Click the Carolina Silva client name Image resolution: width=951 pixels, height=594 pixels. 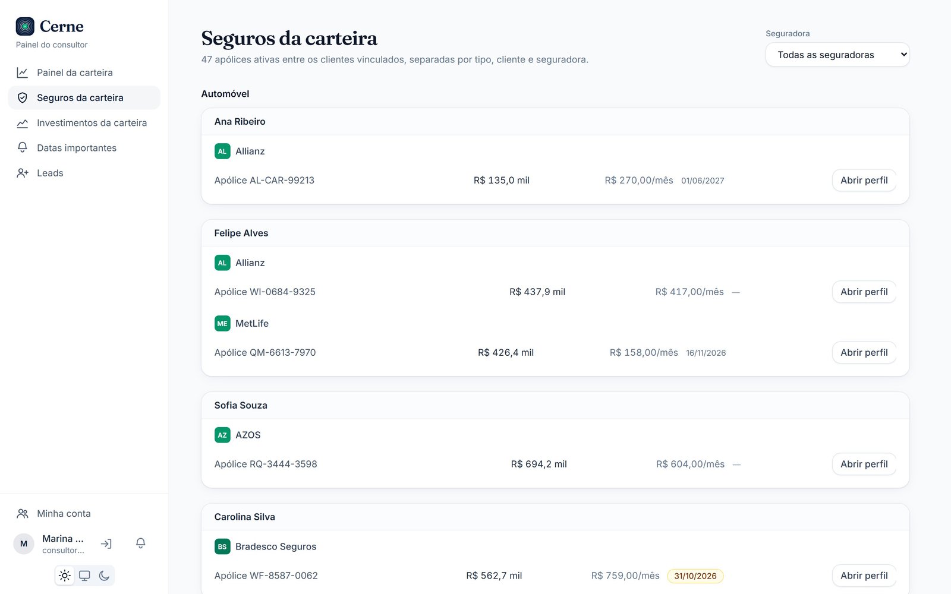tap(245, 517)
